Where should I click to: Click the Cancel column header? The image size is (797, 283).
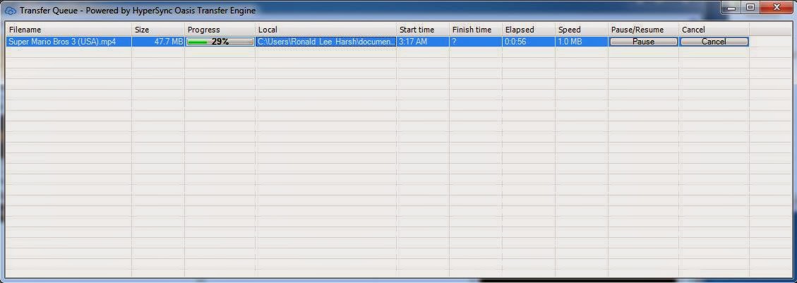714,30
